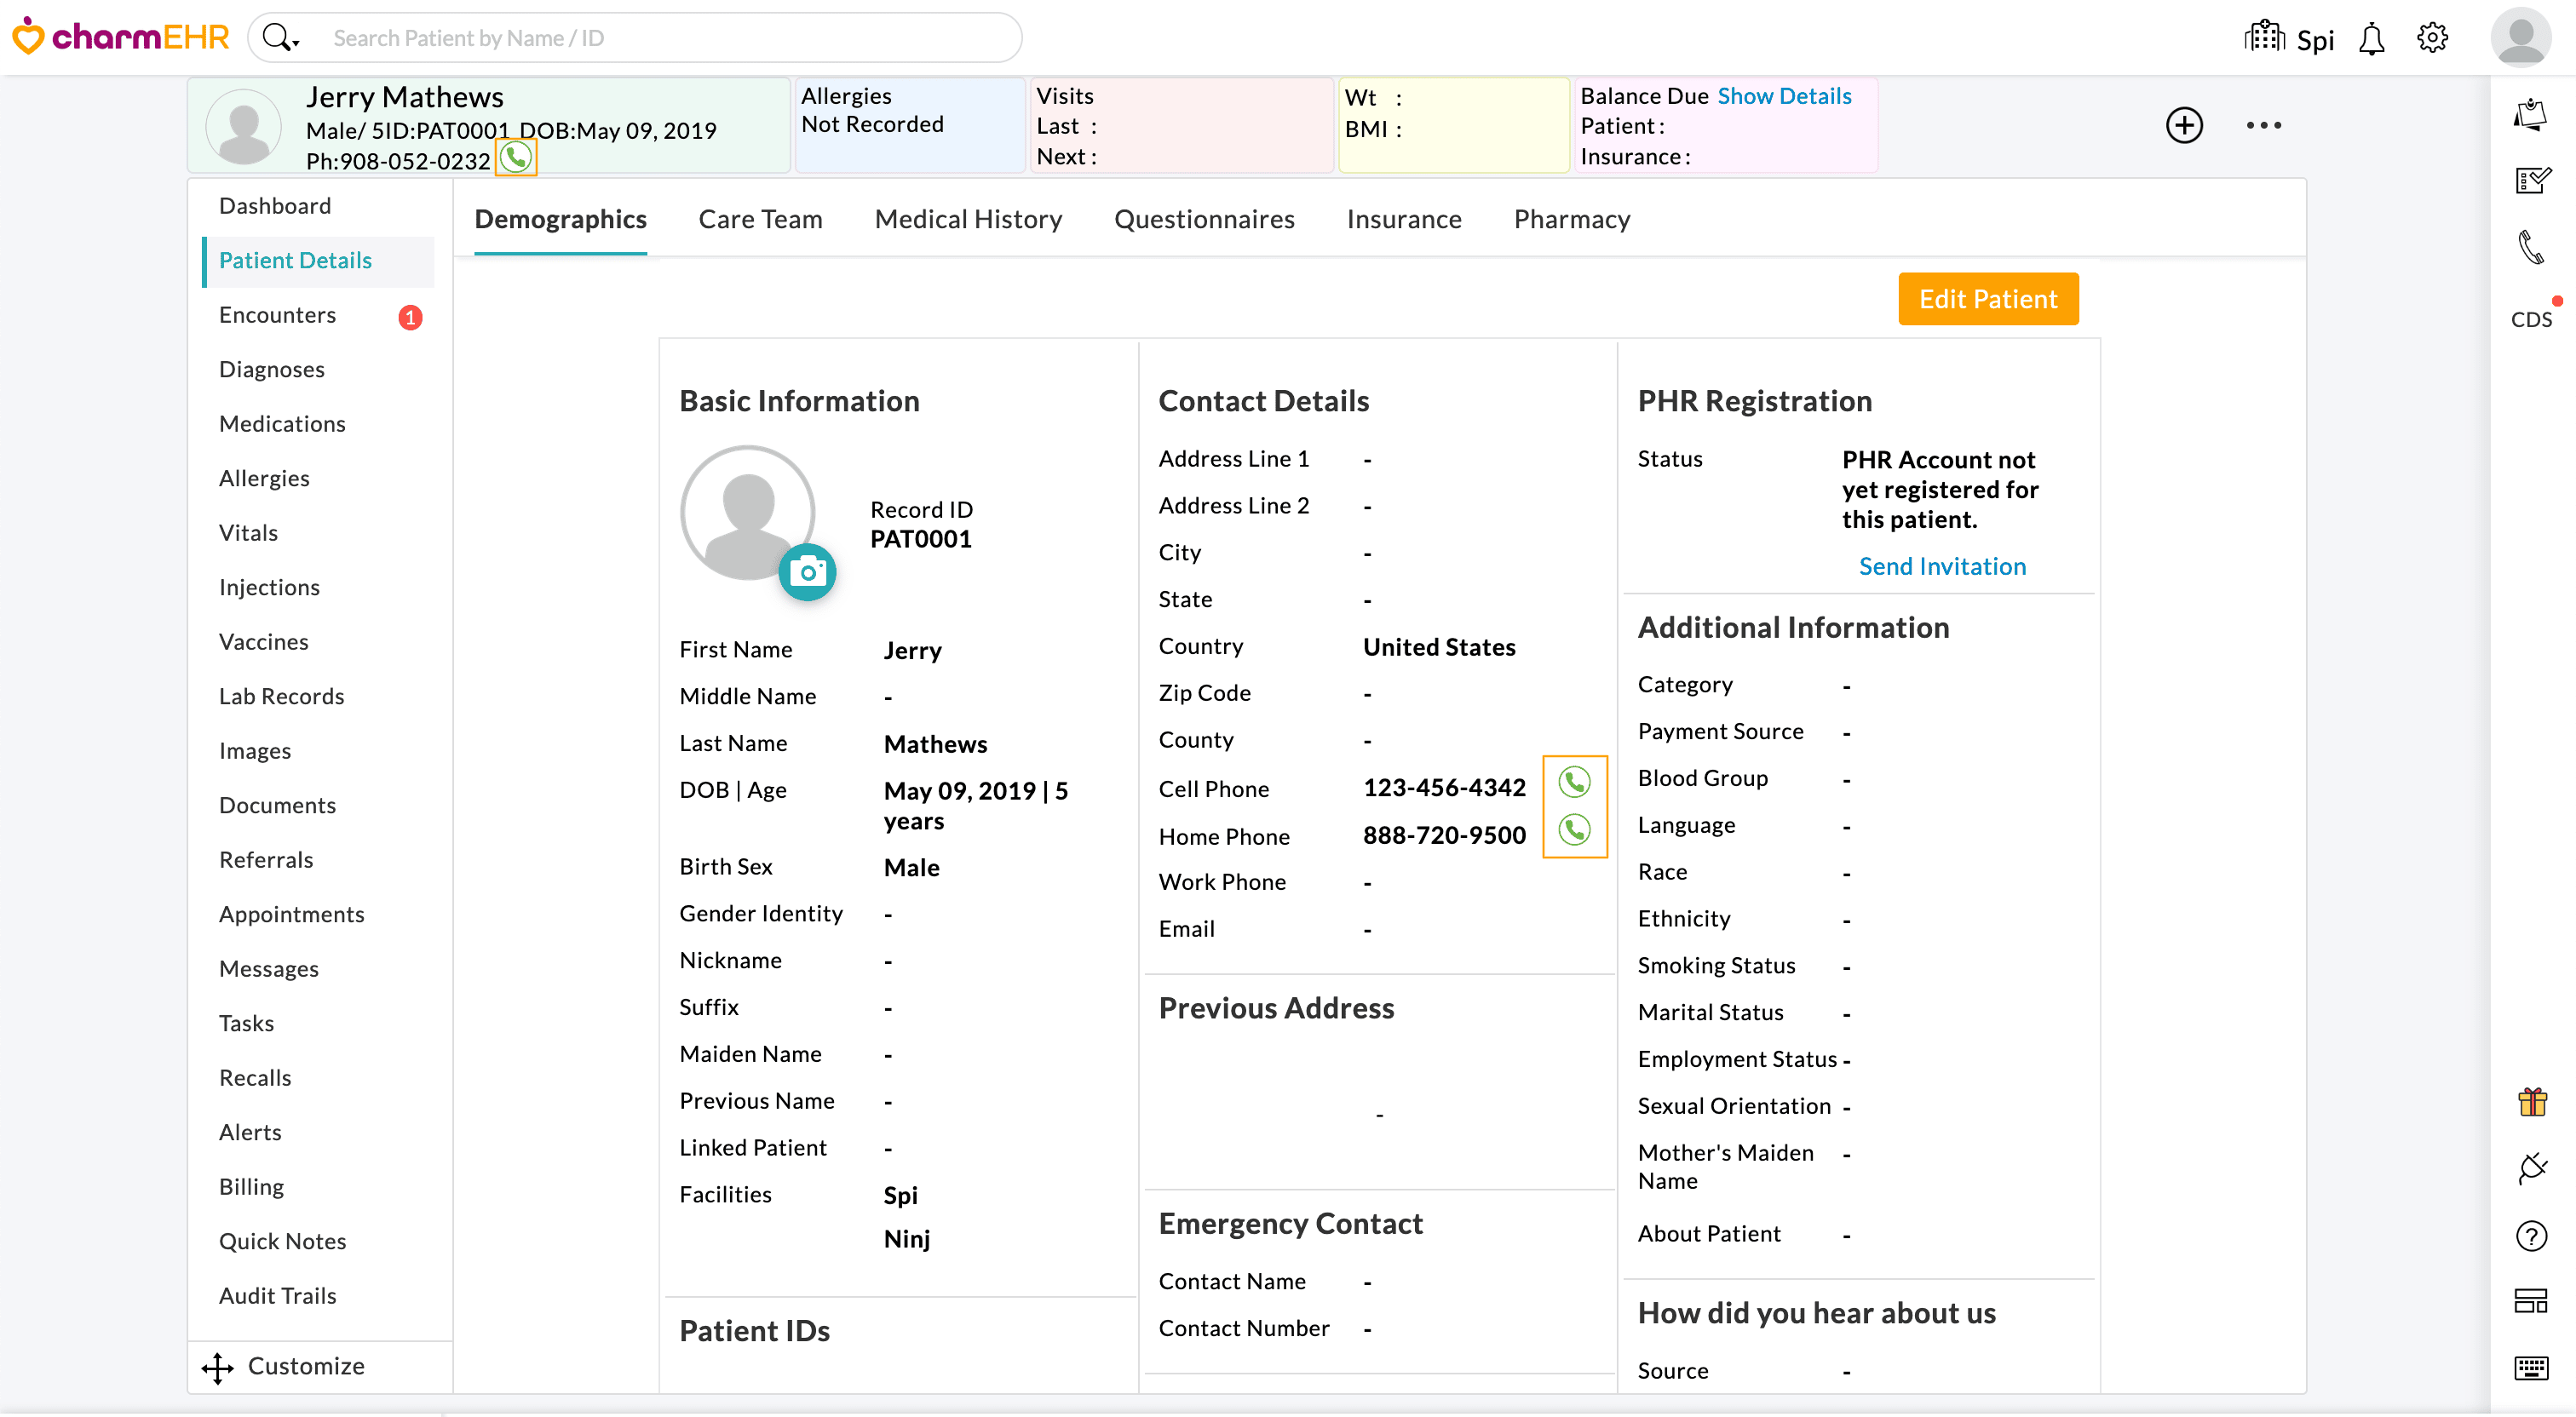Open the notifications bell
2576x1417 pixels.
point(2372,38)
